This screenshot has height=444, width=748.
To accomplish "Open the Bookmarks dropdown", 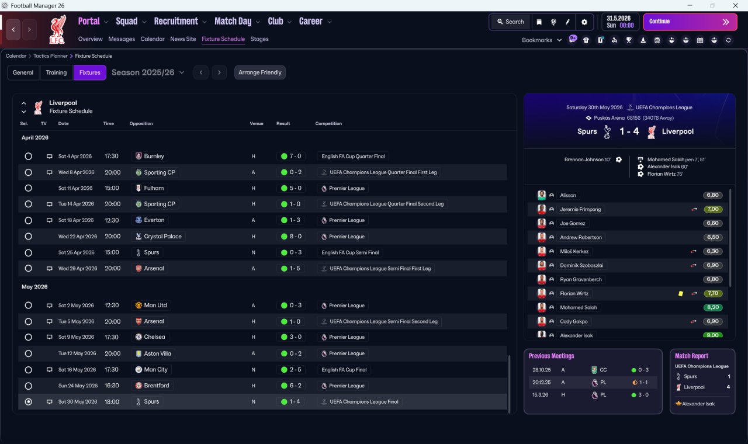I will [x=542, y=40].
